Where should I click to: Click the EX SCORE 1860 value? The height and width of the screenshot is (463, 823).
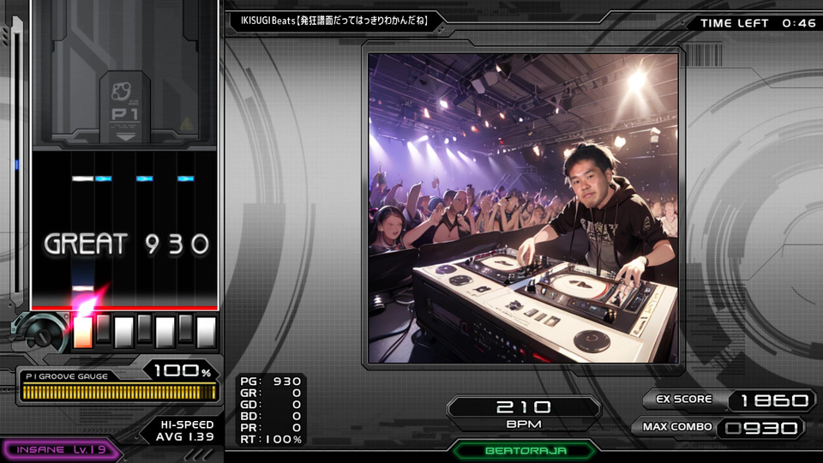pyautogui.click(x=774, y=400)
